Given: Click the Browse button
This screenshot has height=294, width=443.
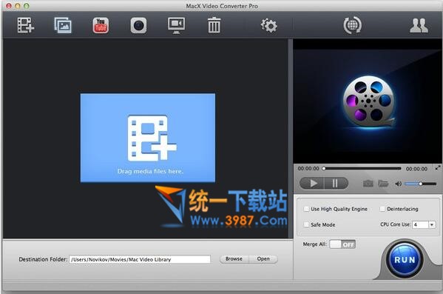Looking at the screenshot, I should 234,259.
